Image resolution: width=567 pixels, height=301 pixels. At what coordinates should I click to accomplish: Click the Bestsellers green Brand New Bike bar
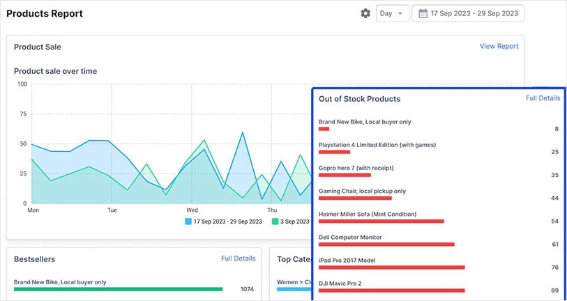(x=118, y=288)
